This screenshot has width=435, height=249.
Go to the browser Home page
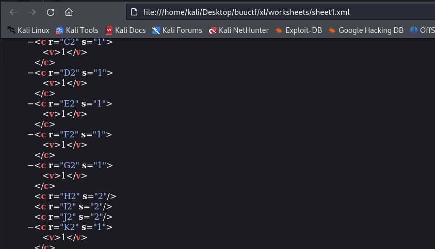coord(69,12)
